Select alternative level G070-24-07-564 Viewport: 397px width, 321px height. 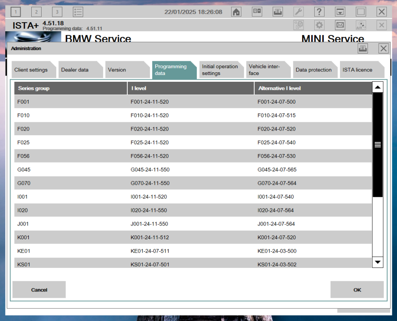click(277, 183)
